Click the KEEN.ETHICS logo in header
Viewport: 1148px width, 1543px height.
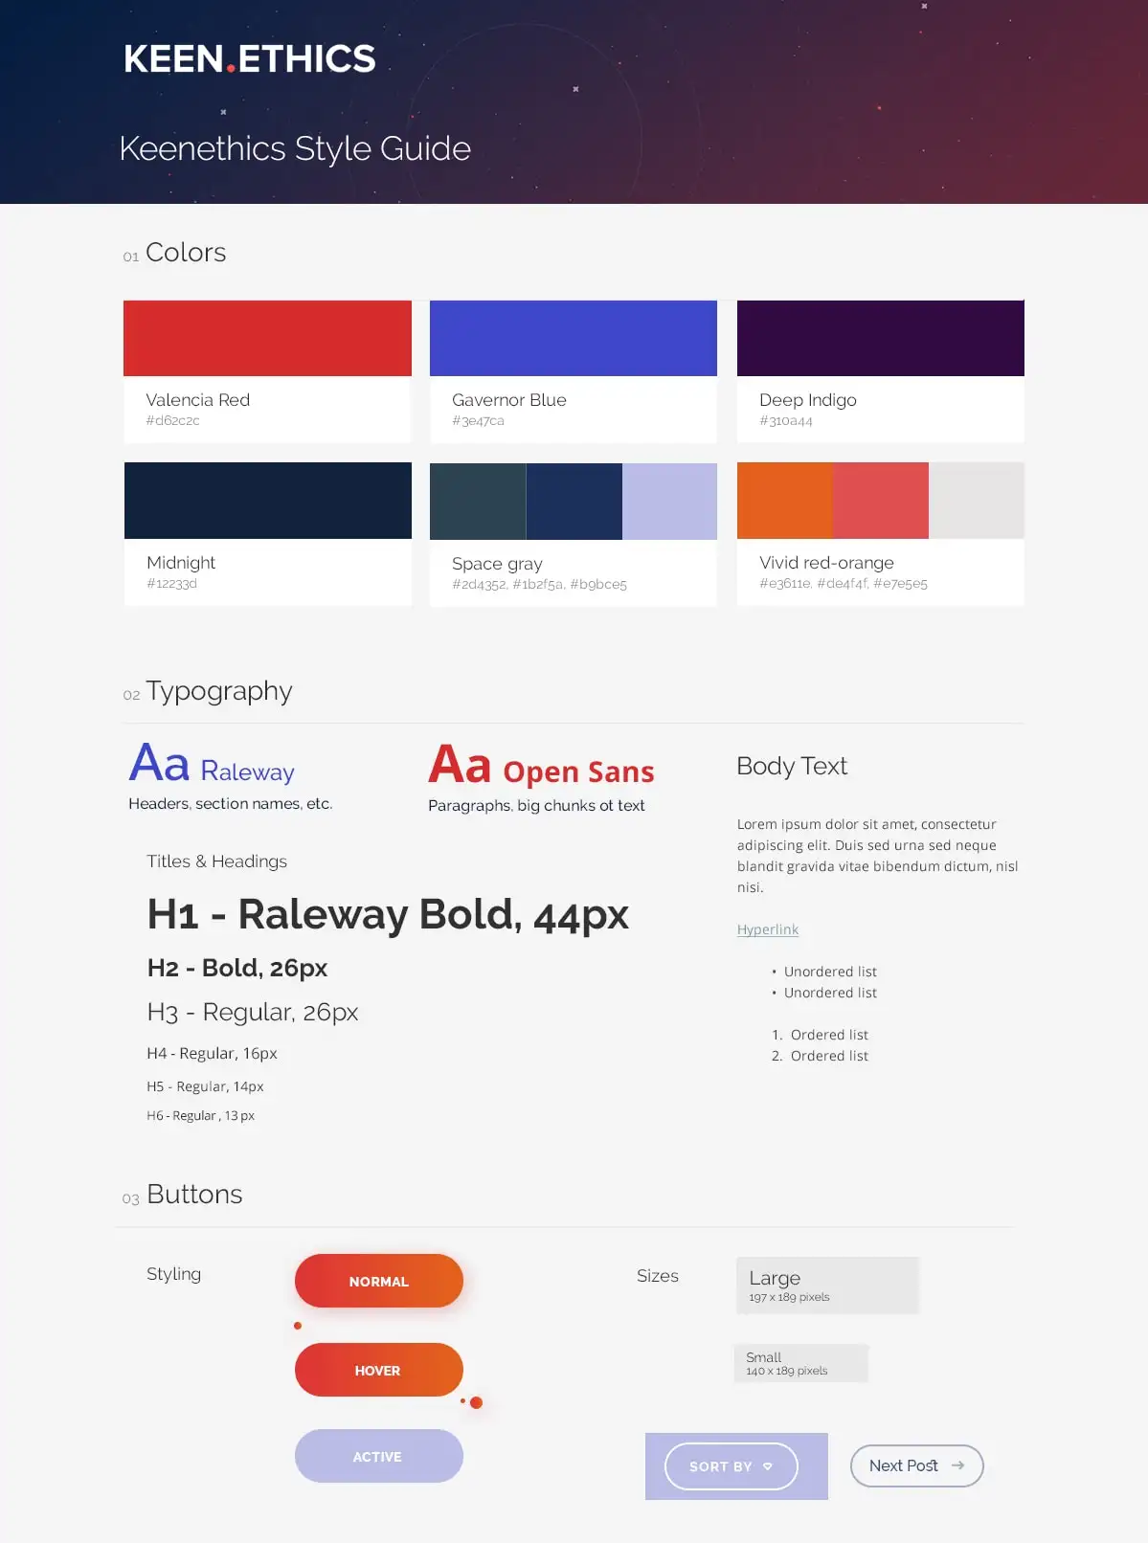[250, 59]
